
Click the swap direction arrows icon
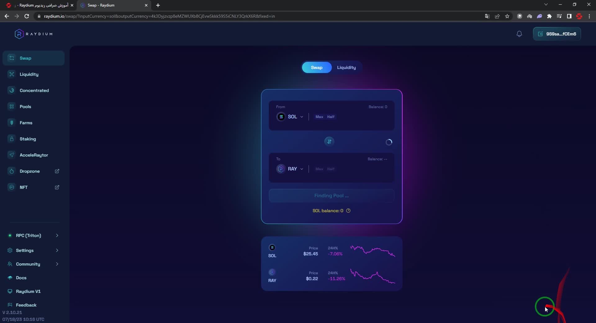click(329, 142)
